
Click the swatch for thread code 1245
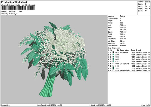(114, 59)
